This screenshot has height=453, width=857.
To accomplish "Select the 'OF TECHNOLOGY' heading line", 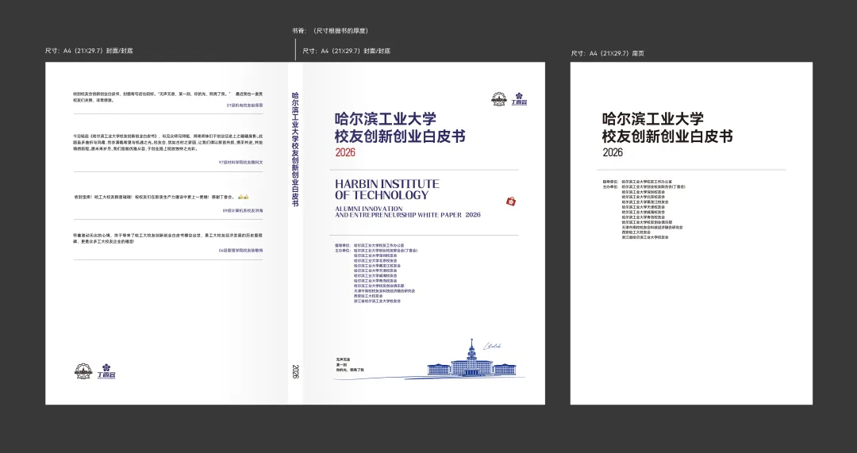I will pos(382,195).
